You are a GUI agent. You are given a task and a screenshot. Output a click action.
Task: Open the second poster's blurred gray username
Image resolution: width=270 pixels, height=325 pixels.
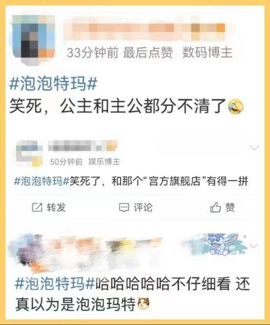(83, 146)
